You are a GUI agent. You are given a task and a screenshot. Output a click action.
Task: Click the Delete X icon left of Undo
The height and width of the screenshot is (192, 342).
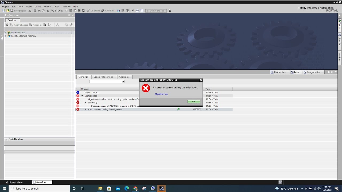[48, 11]
